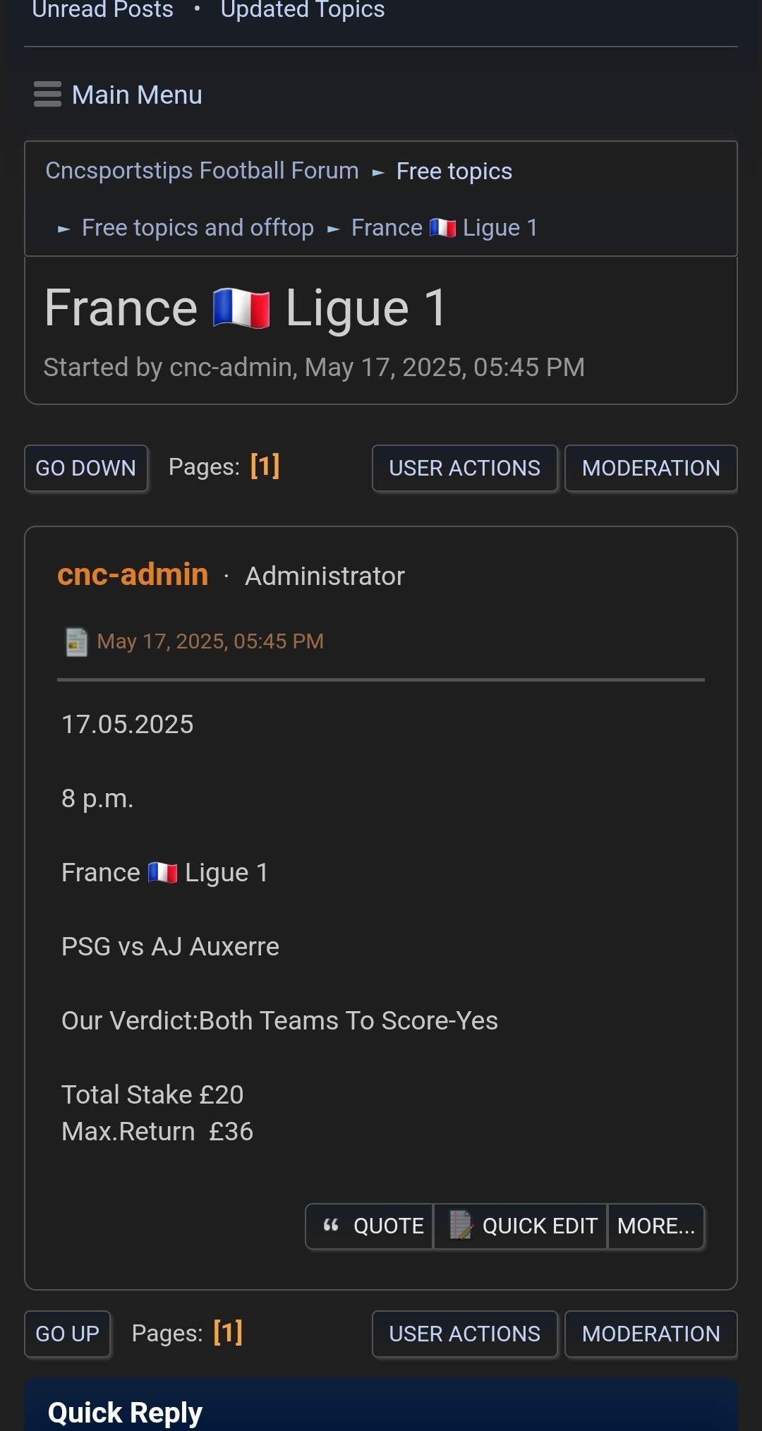Open Free topics and offtop breadcrumb
Screen dimensions: 762x1431
click(198, 228)
